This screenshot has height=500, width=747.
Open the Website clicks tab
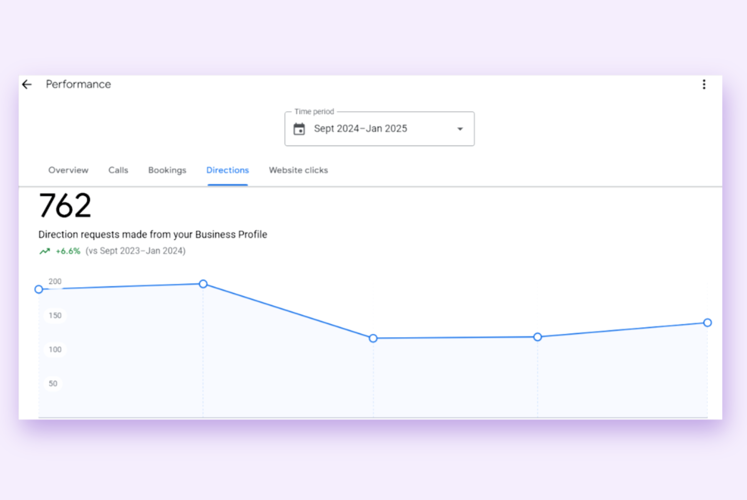point(298,170)
